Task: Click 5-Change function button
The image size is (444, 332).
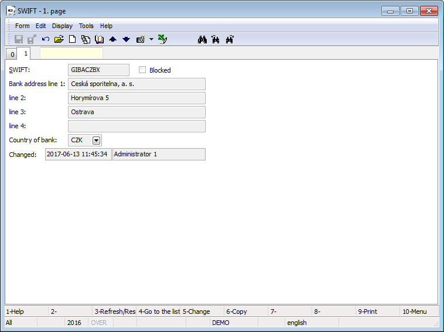Action: [202, 312]
